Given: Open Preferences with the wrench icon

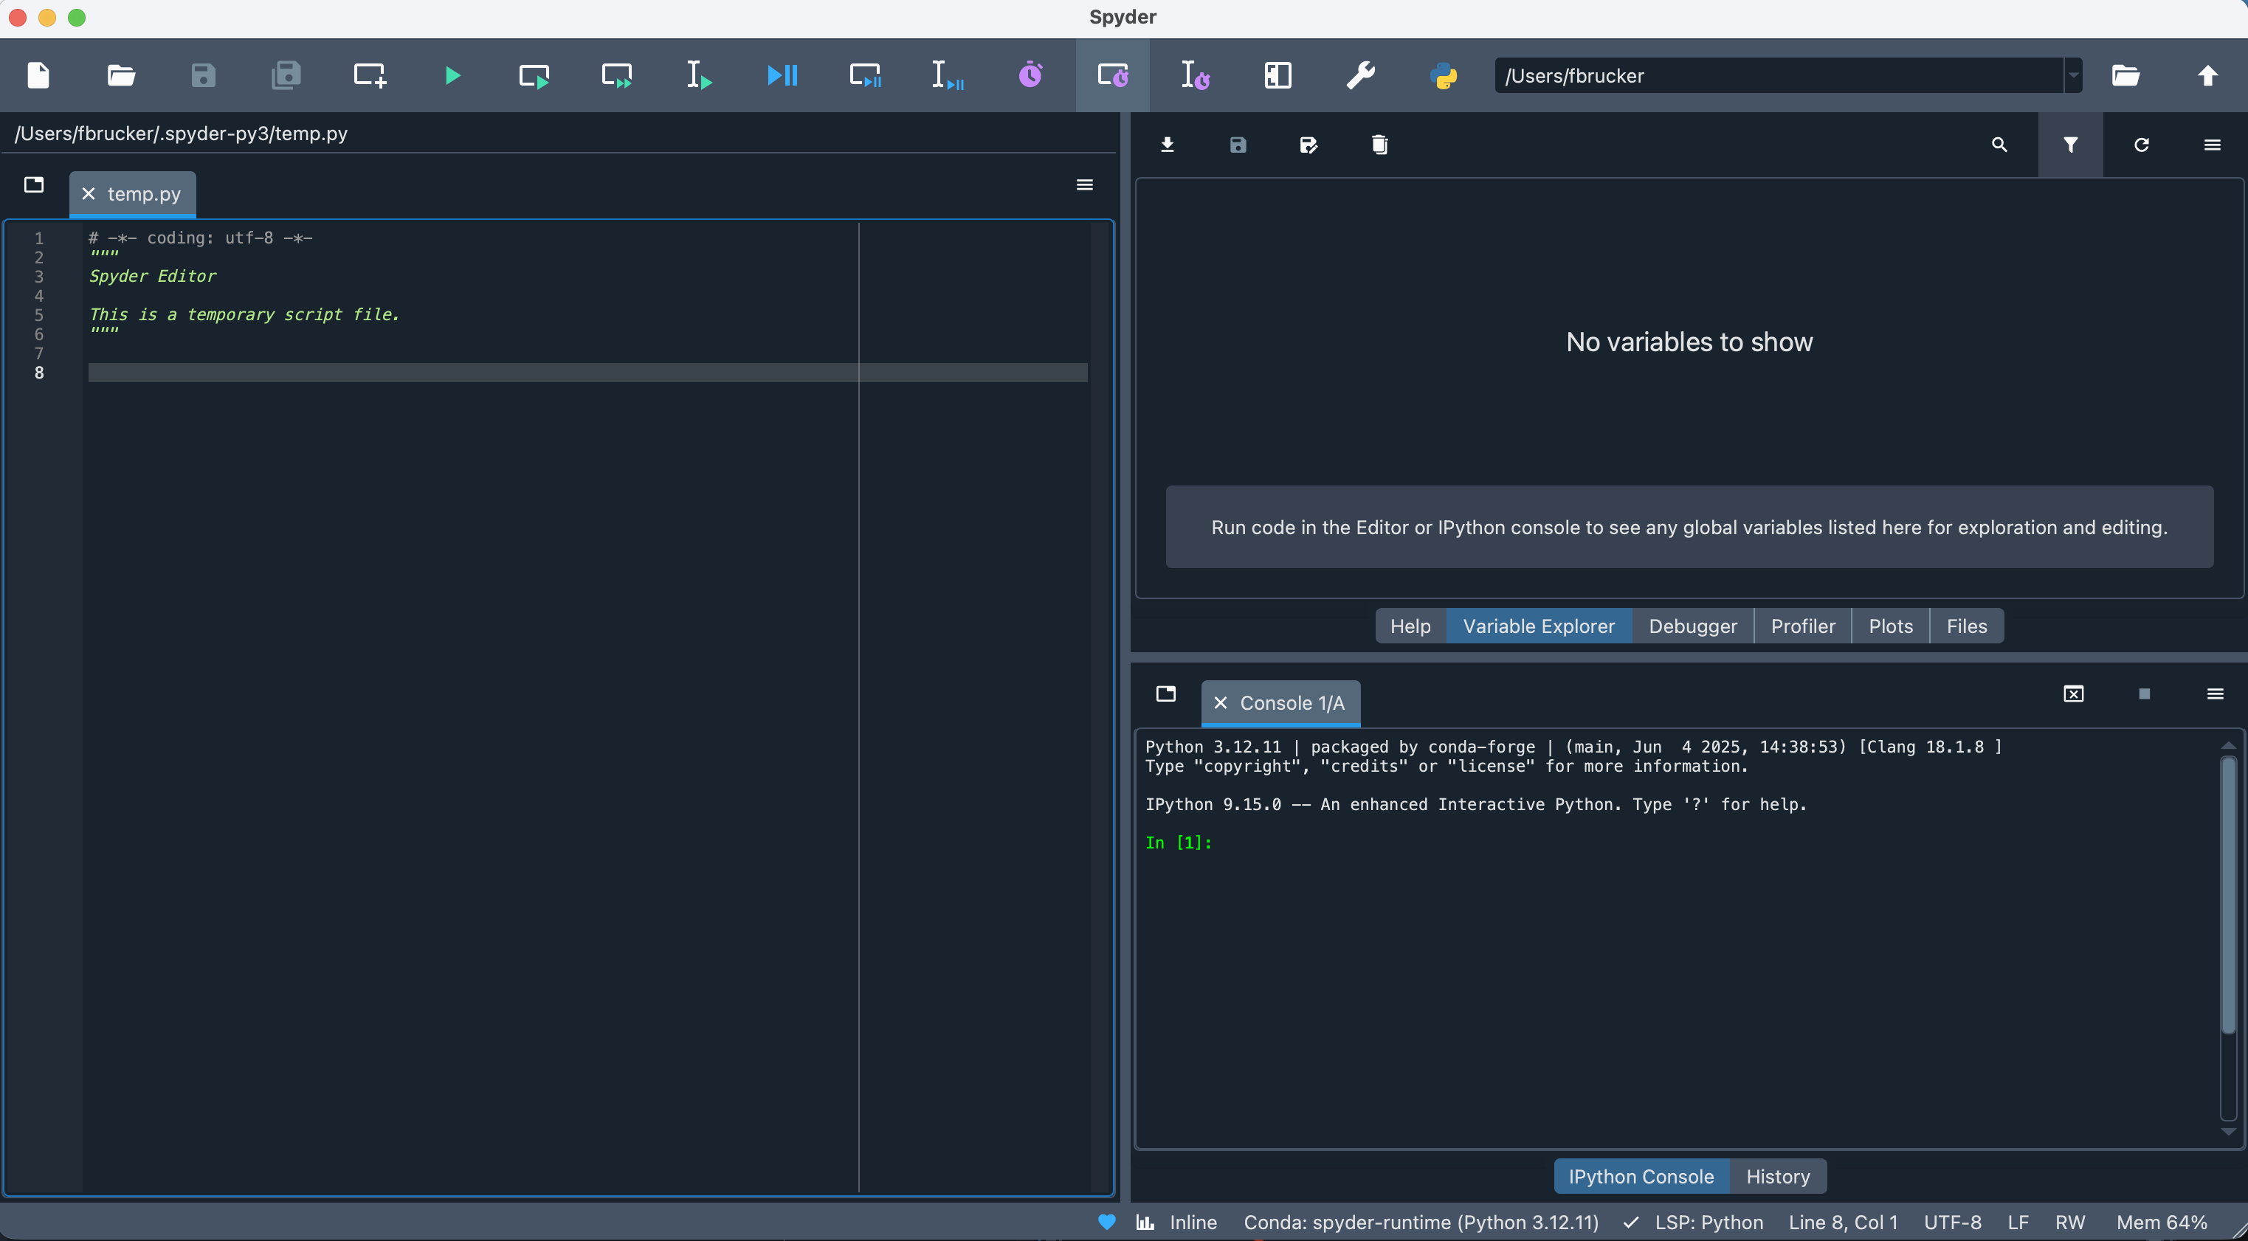Looking at the screenshot, I should click(x=1360, y=75).
